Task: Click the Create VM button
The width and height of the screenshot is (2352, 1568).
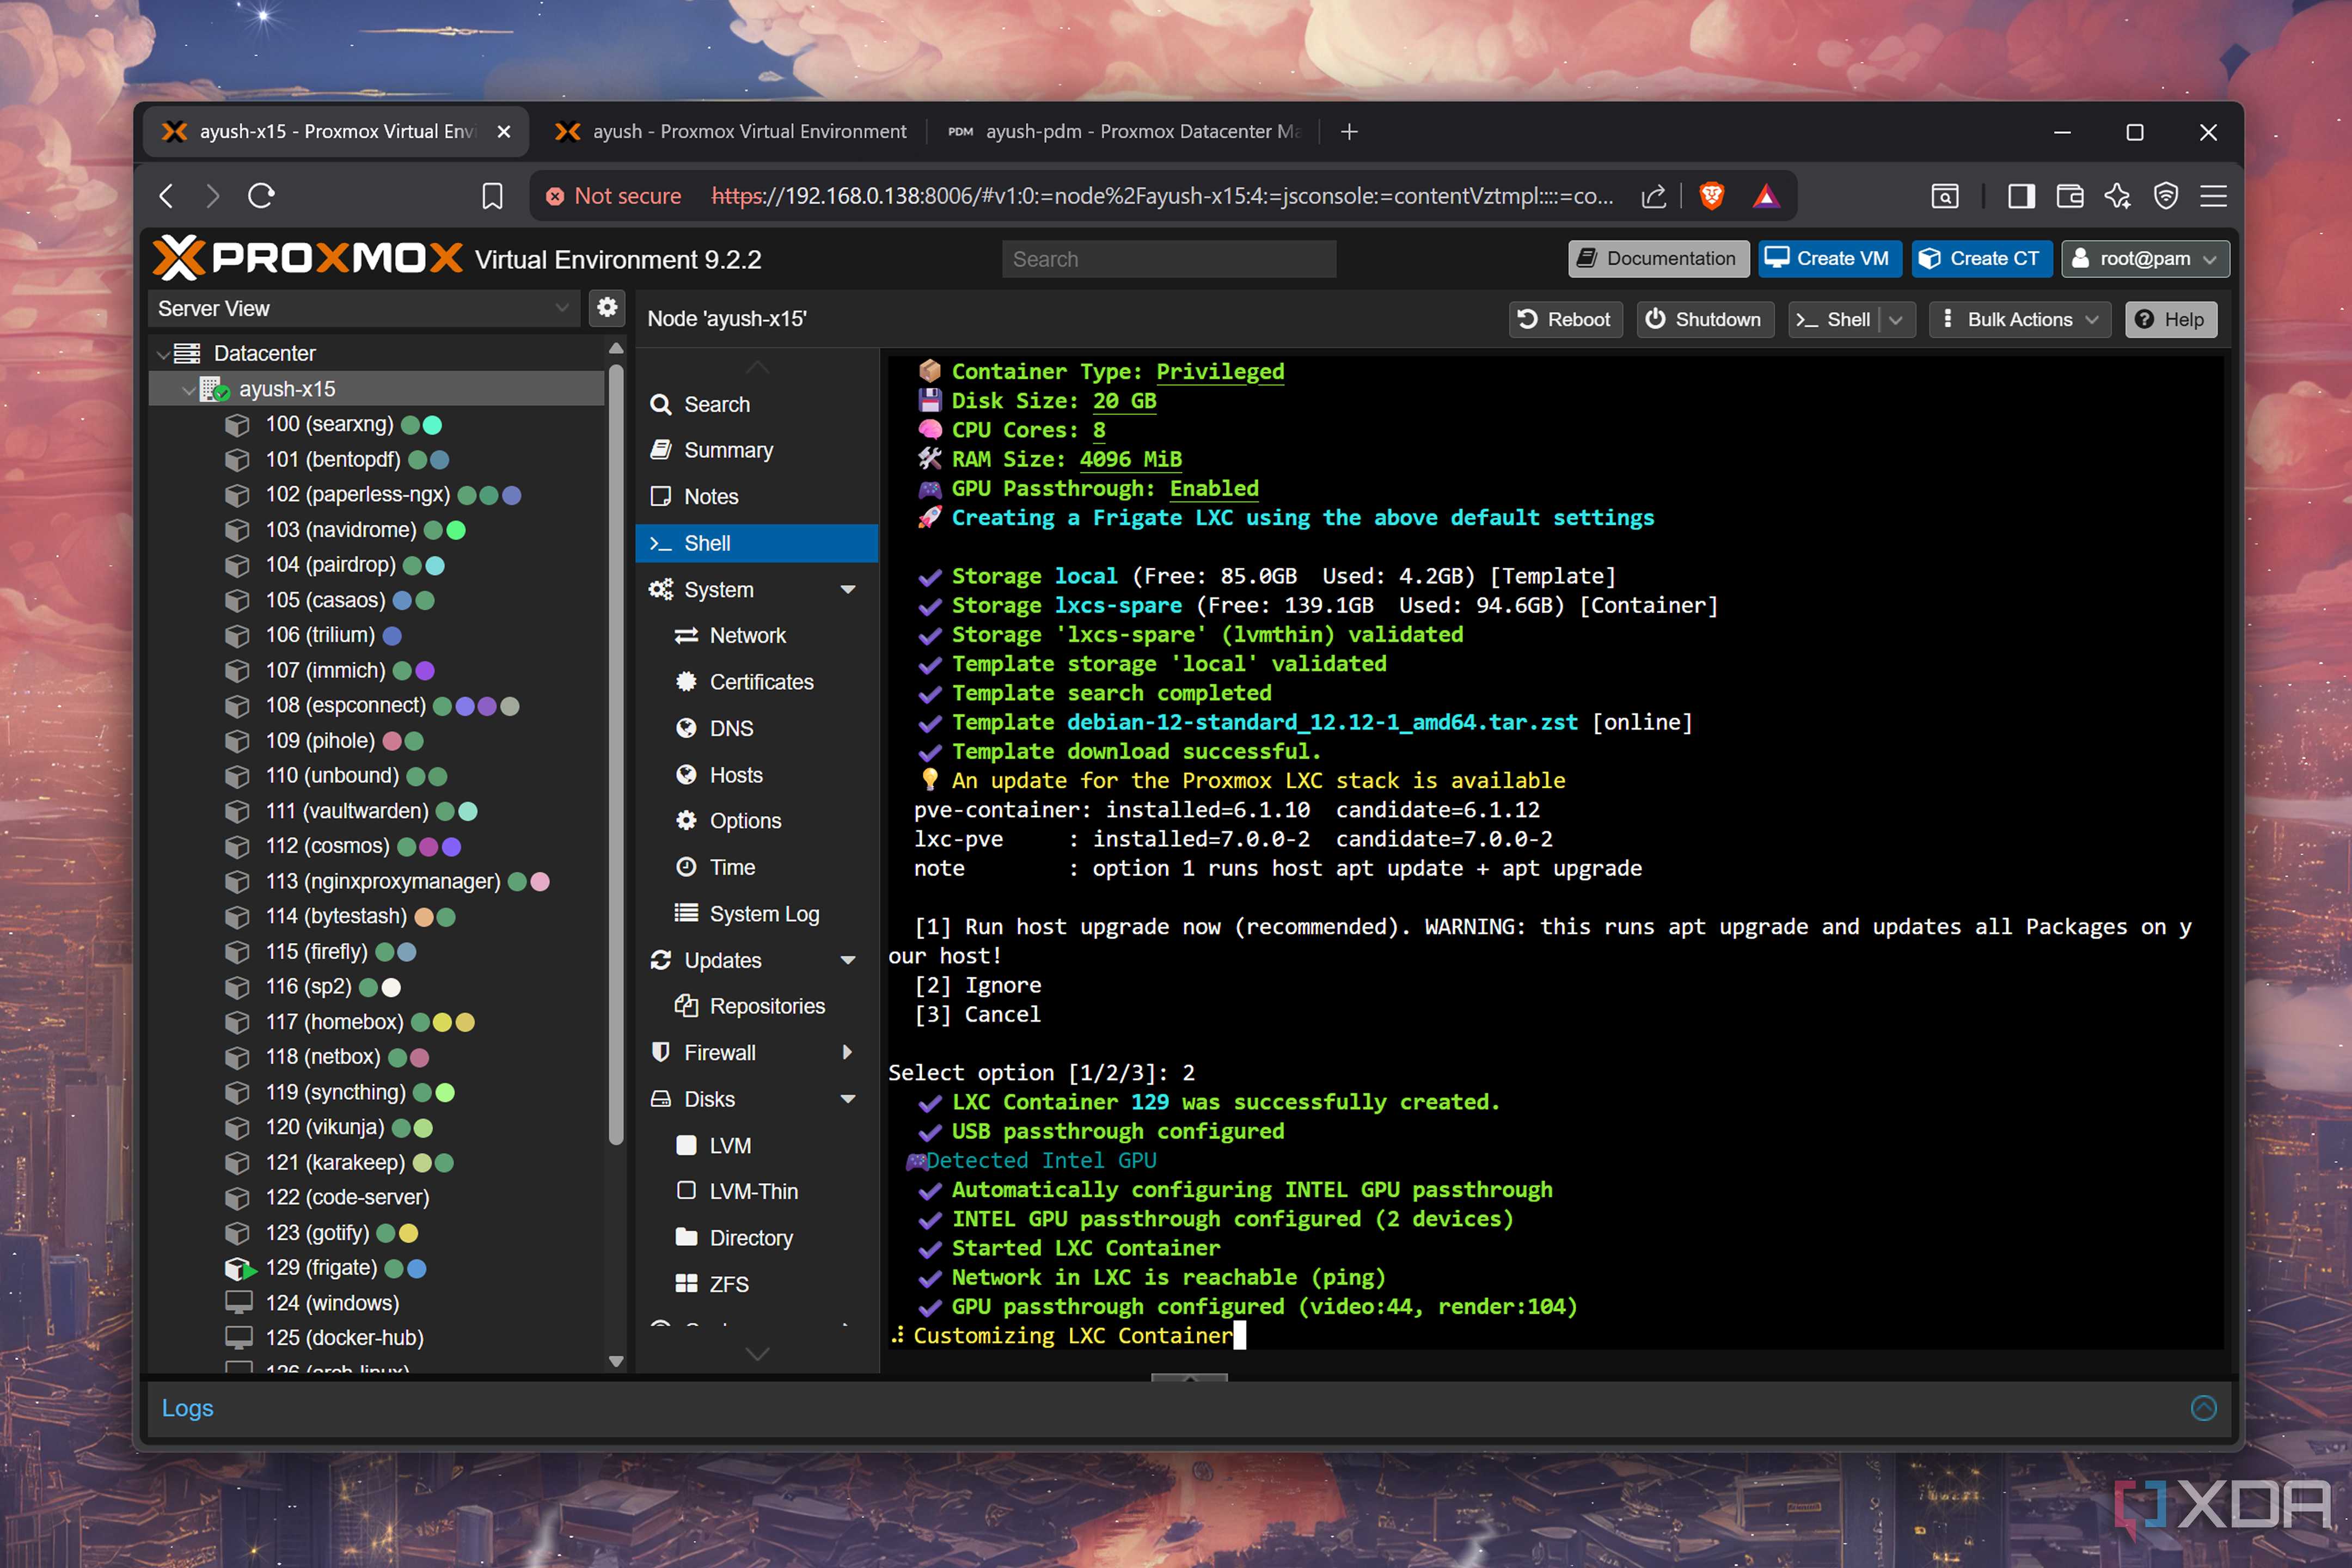Action: tap(1829, 259)
